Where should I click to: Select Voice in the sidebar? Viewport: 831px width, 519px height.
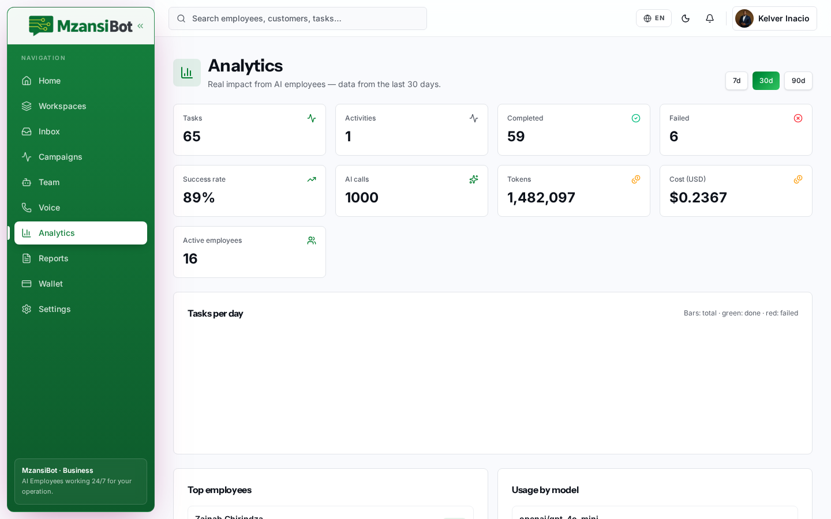(81, 208)
